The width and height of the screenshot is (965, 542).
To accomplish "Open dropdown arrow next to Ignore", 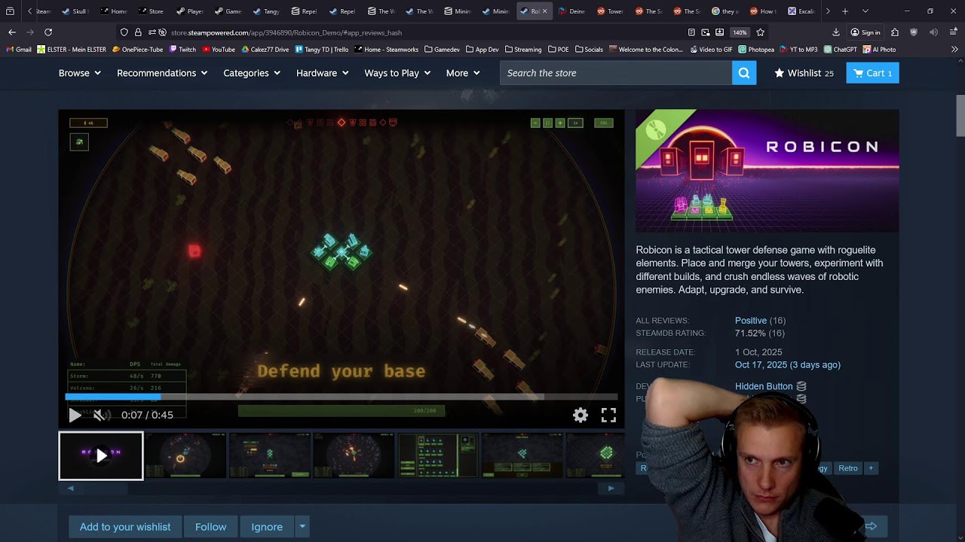I will pyautogui.click(x=302, y=527).
